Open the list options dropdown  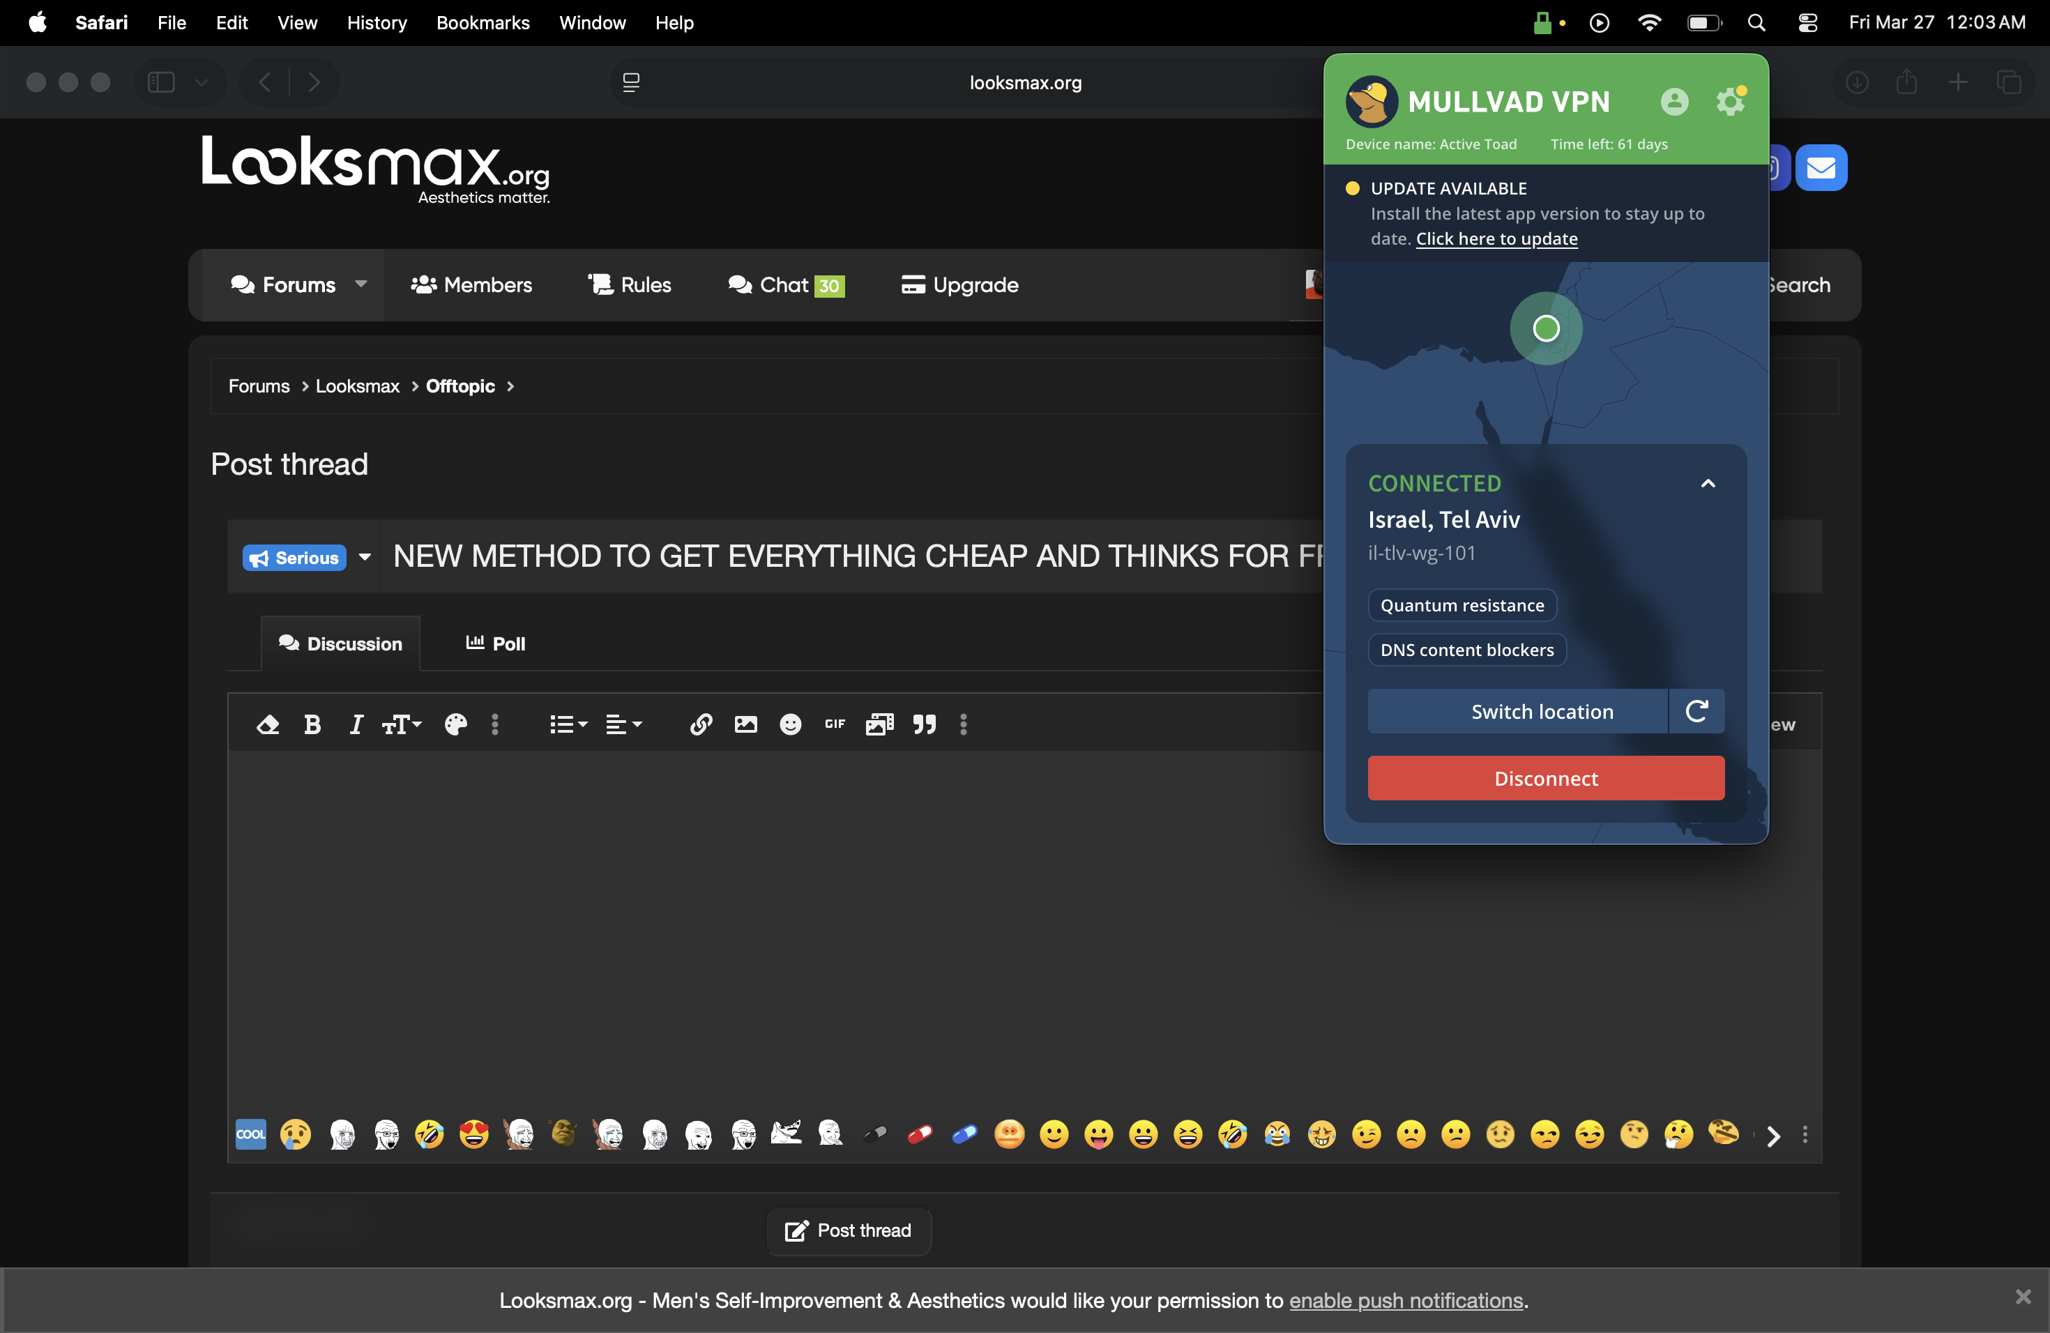[568, 725]
